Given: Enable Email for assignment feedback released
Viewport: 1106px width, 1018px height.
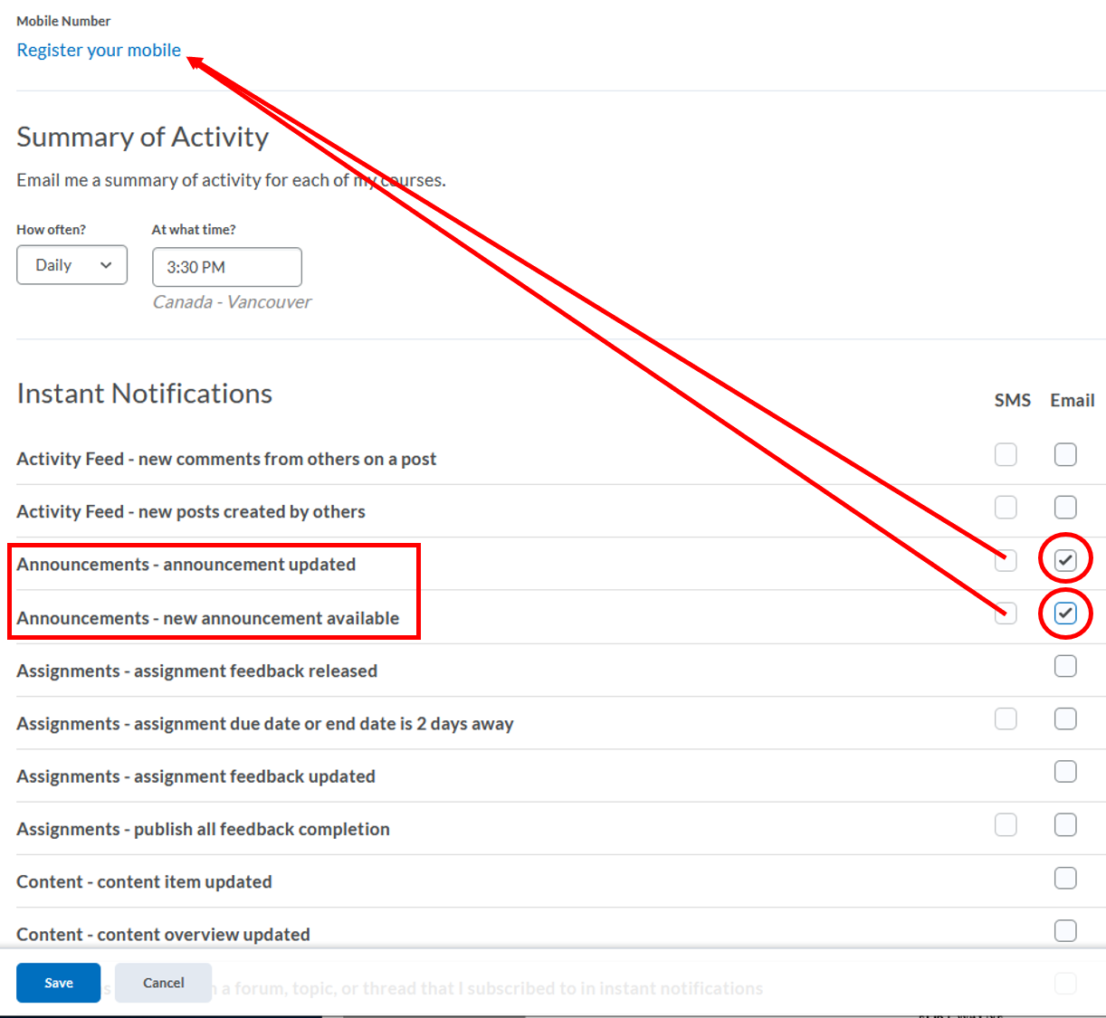Looking at the screenshot, I should (1065, 665).
